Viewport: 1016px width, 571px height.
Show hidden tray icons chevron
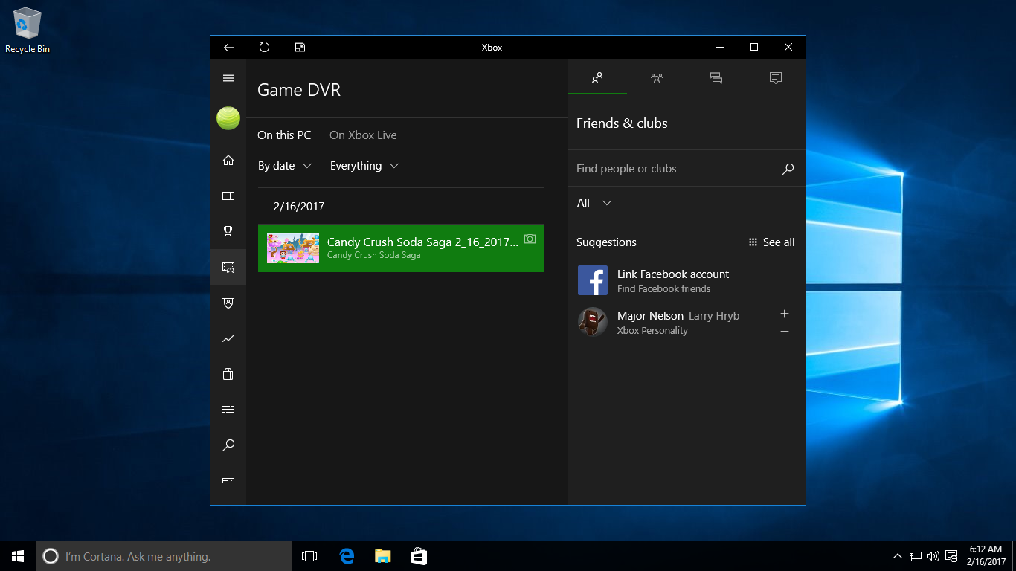(898, 556)
